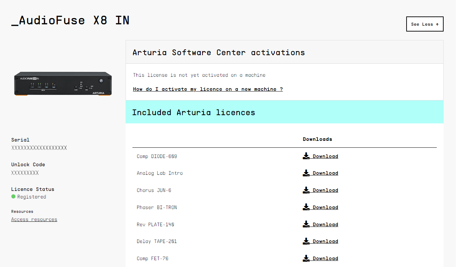Click the AudioFuse X8 IN product image
This screenshot has height=267, width=457.
coord(63,84)
